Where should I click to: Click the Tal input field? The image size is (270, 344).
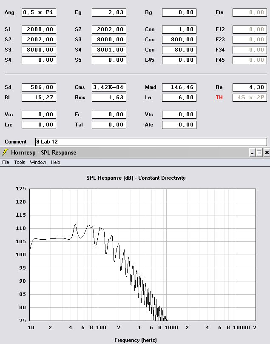pos(109,125)
